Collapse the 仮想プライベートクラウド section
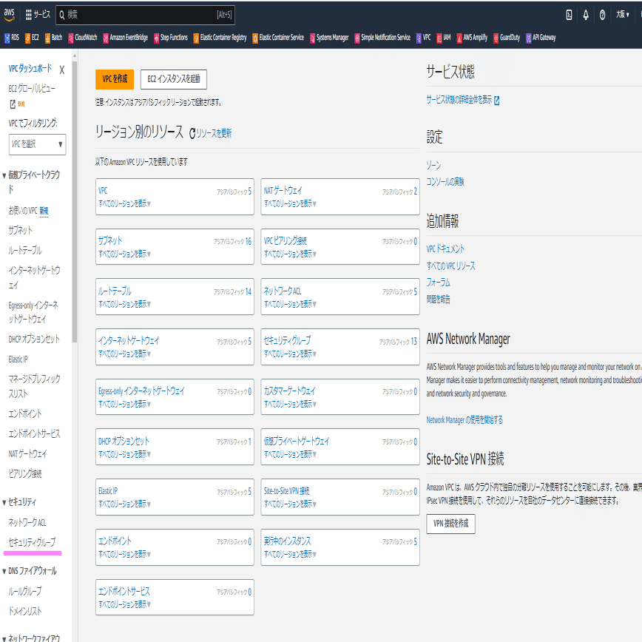This screenshot has width=642, height=642. [x=4, y=176]
